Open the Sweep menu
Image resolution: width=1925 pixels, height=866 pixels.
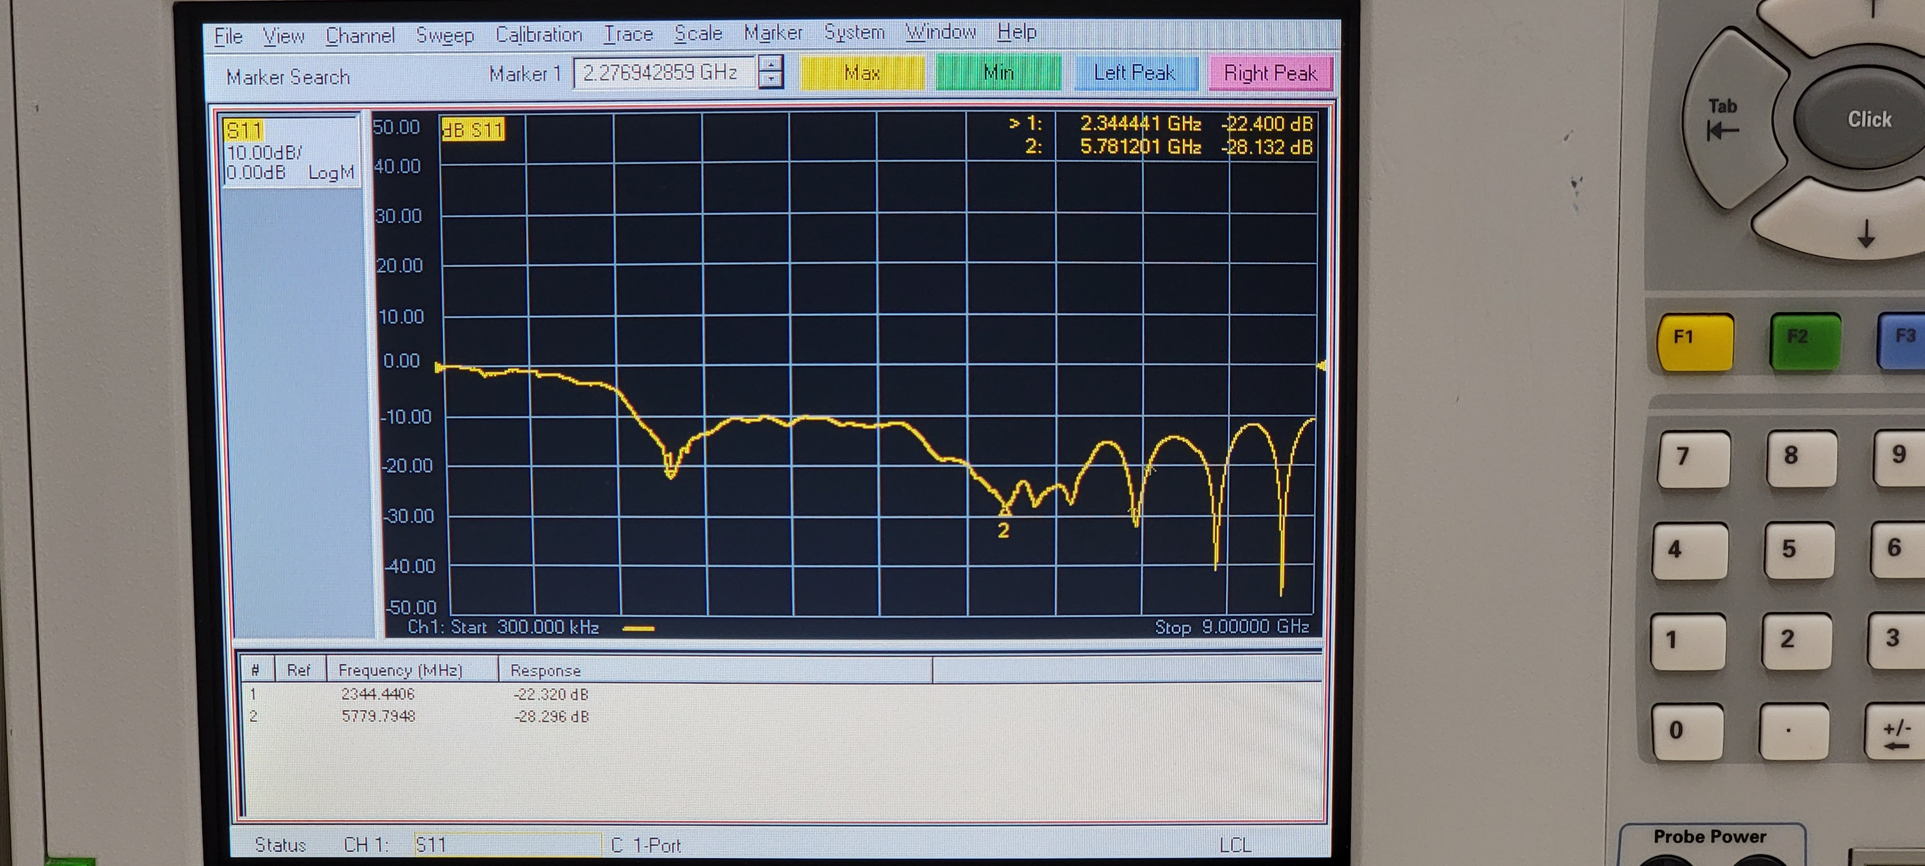pos(445,35)
